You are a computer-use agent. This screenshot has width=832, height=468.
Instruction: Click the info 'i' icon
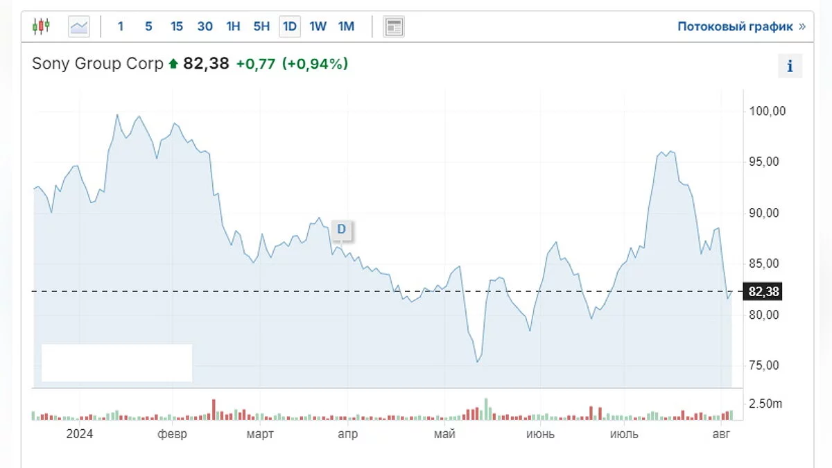[790, 67]
